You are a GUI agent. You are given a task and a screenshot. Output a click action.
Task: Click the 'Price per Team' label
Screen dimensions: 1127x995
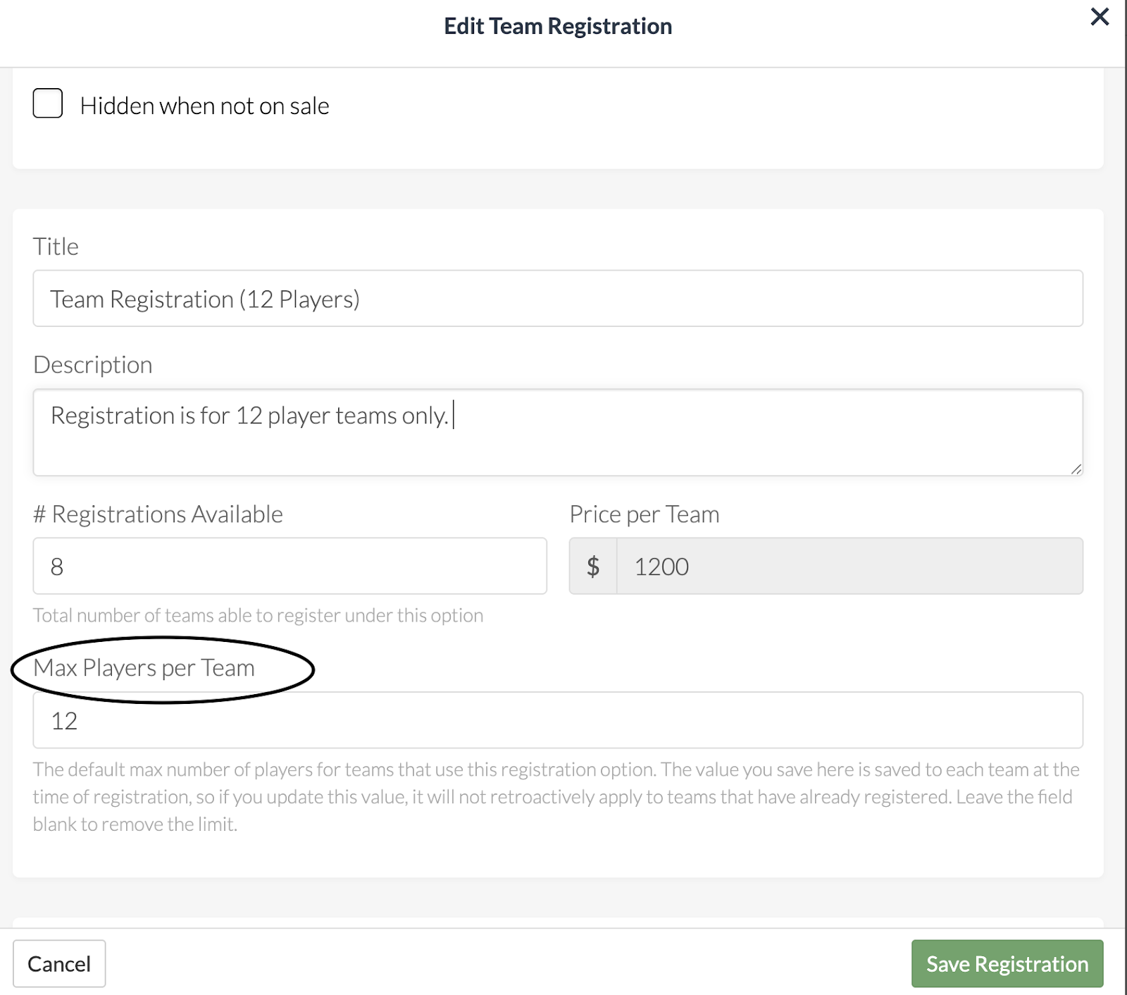[645, 514]
